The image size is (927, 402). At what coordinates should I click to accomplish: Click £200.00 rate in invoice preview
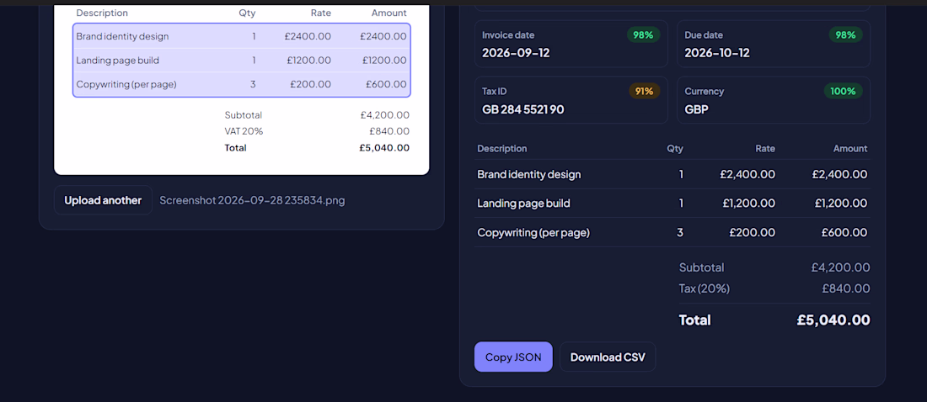310,84
